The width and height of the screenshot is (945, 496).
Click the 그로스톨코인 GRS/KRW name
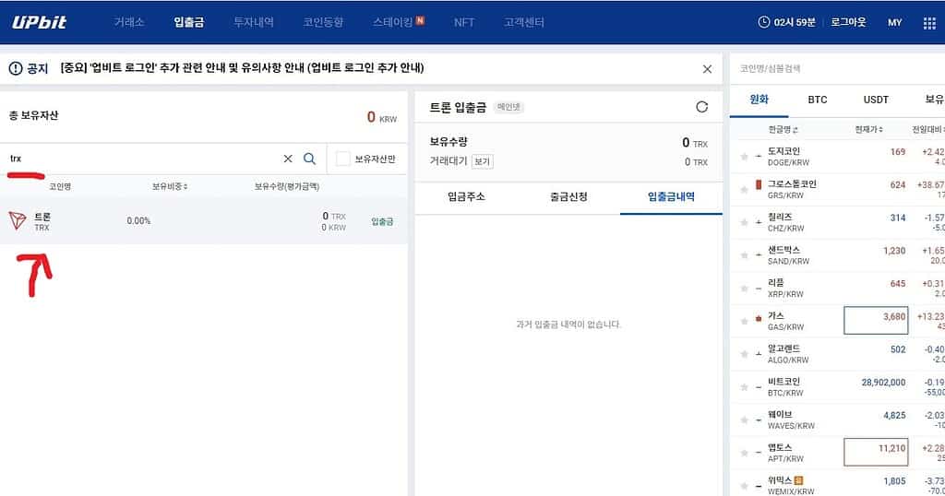pos(792,190)
